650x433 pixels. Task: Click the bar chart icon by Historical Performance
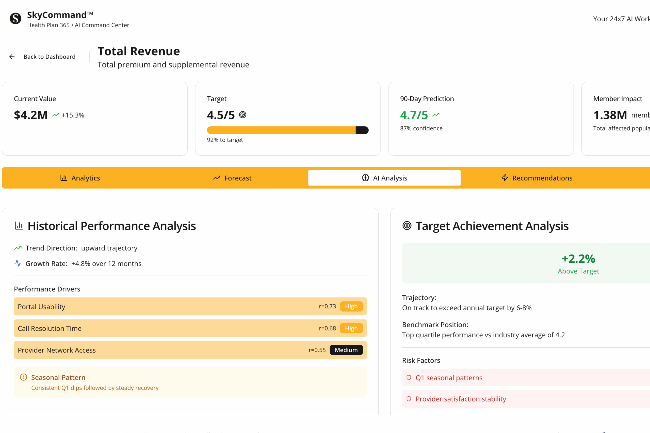pos(19,226)
